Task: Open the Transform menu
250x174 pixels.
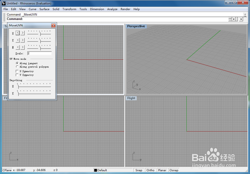Action: click(69, 9)
